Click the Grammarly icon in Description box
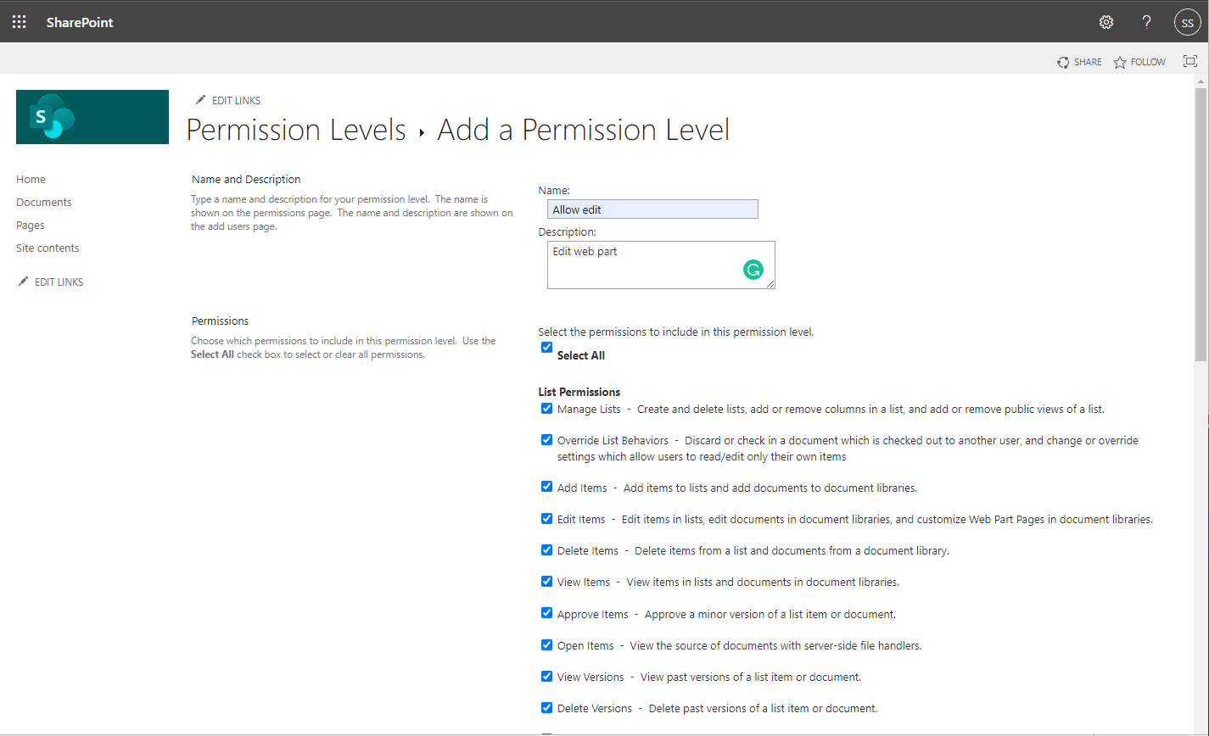 pyautogui.click(x=753, y=270)
